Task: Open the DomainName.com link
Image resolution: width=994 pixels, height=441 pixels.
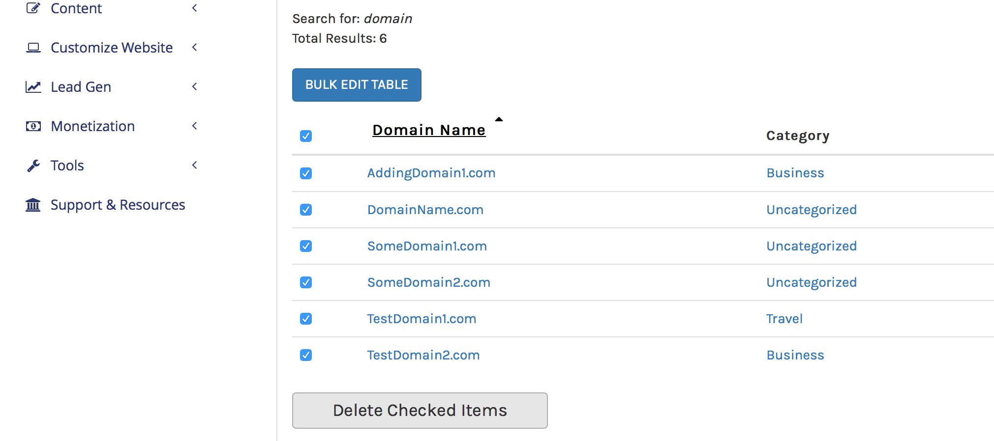Action: click(x=425, y=210)
